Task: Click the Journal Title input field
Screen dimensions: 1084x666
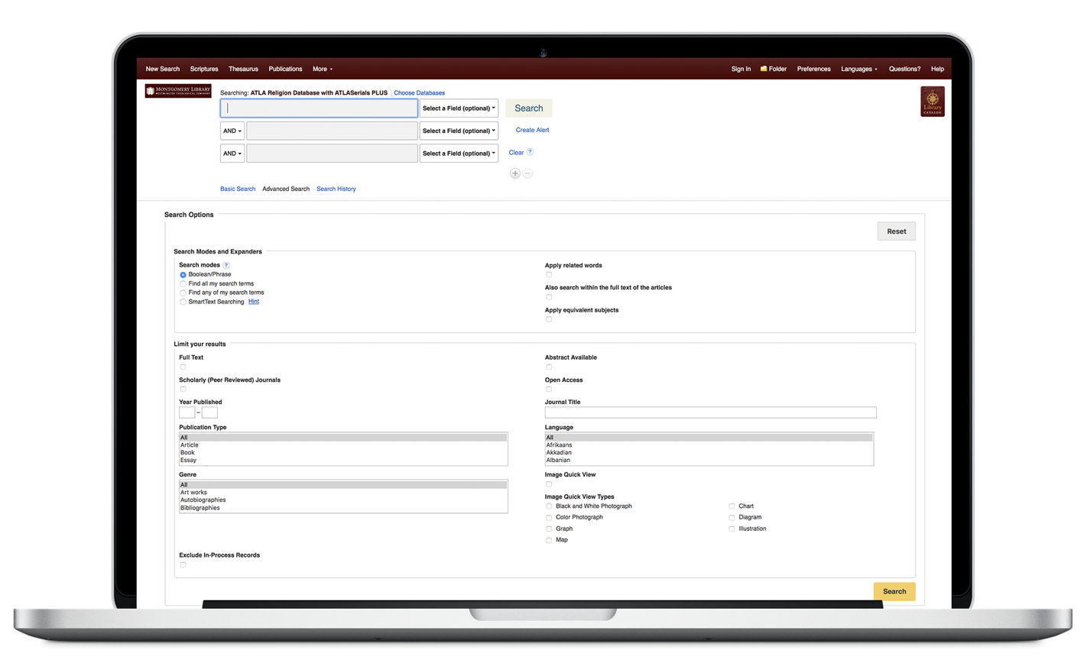Action: click(710, 412)
